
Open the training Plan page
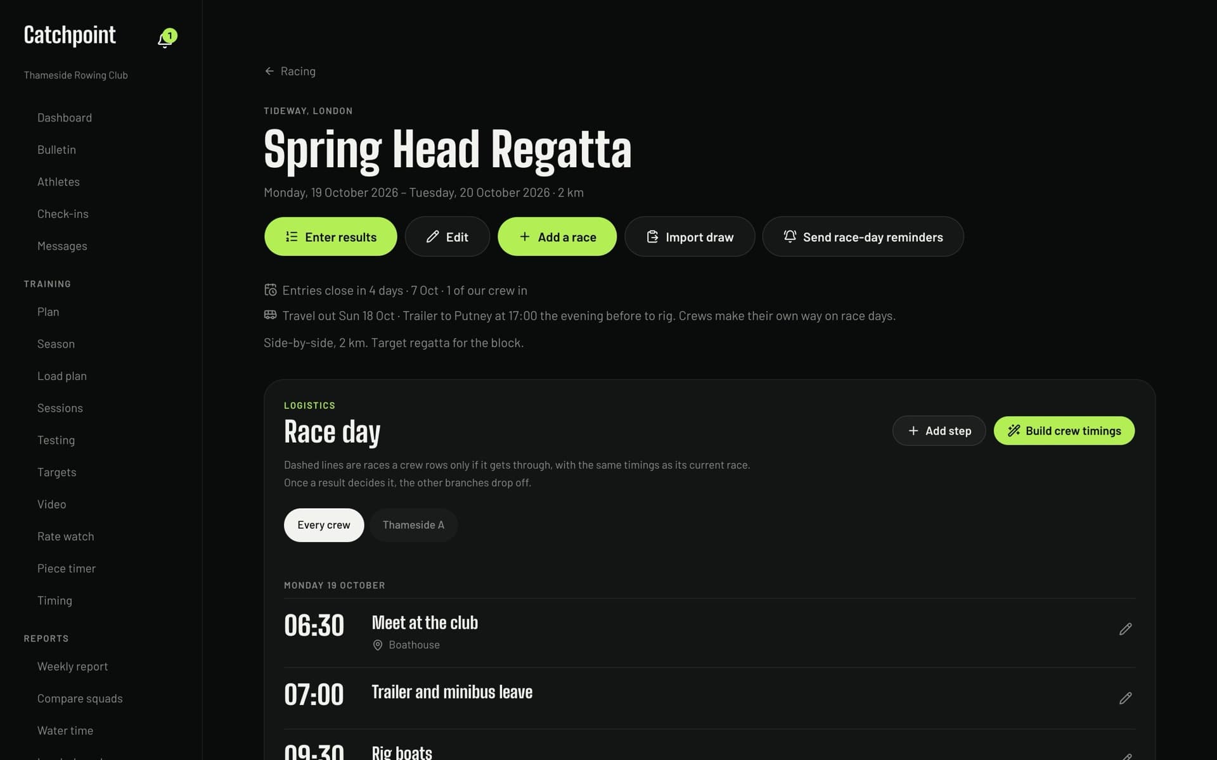48,312
